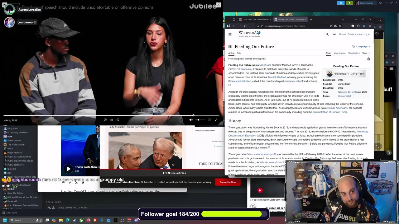Open Wikipedia main menu hamburger
The width and height of the screenshot is (399, 224).
(230, 34)
